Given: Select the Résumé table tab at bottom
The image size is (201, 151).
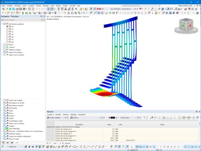Looking at the screenshot, I should coord(68,143).
